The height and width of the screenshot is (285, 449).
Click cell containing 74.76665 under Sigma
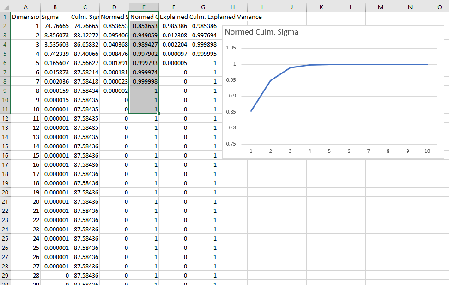(x=55, y=26)
